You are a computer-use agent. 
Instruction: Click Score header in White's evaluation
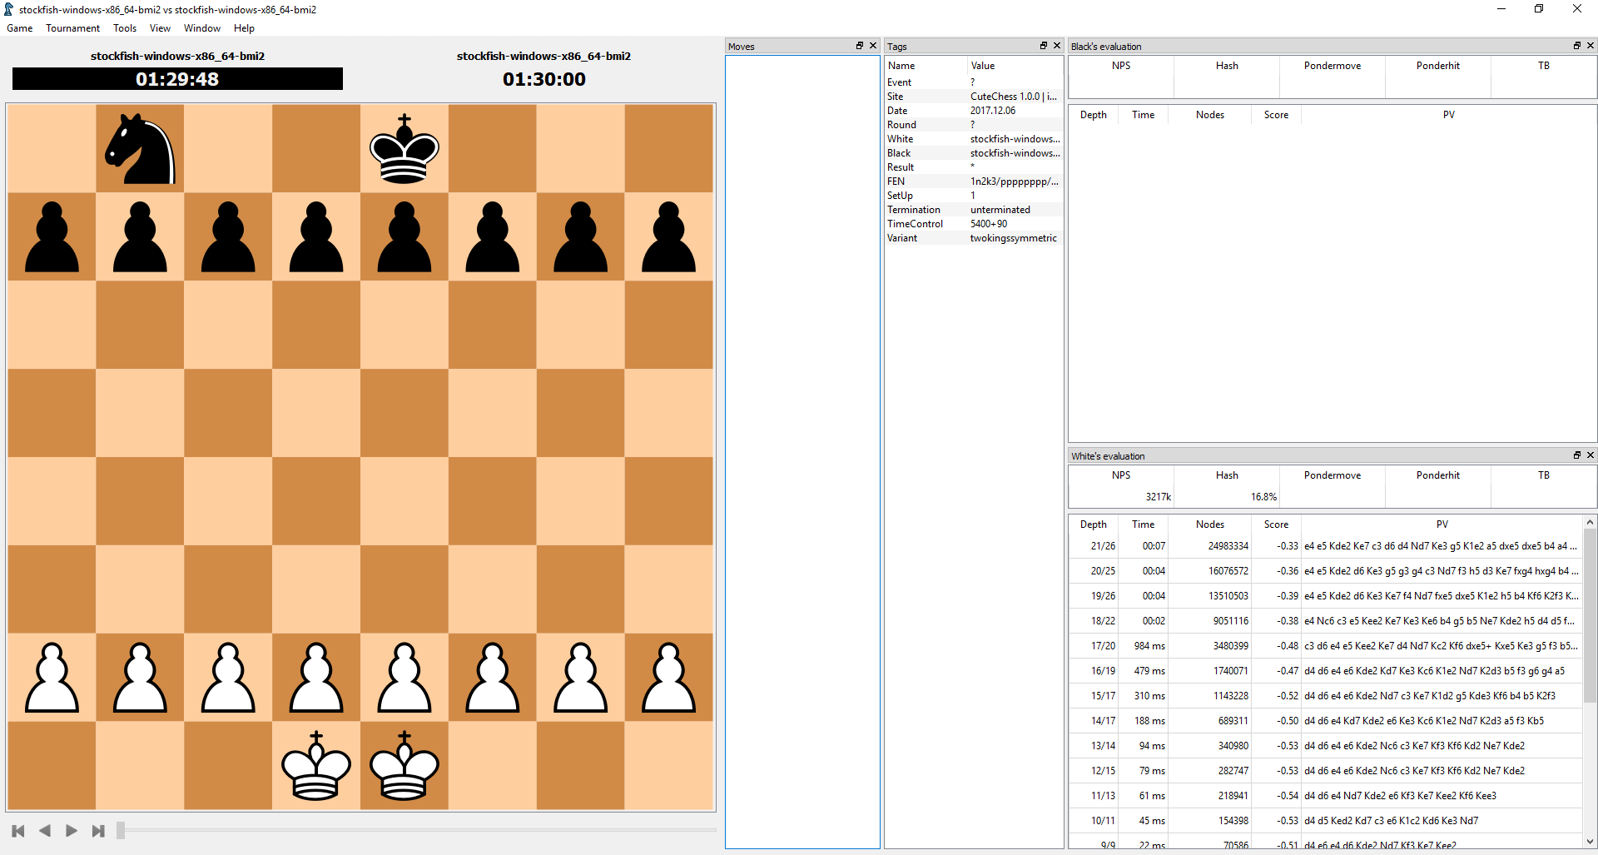(1276, 524)
